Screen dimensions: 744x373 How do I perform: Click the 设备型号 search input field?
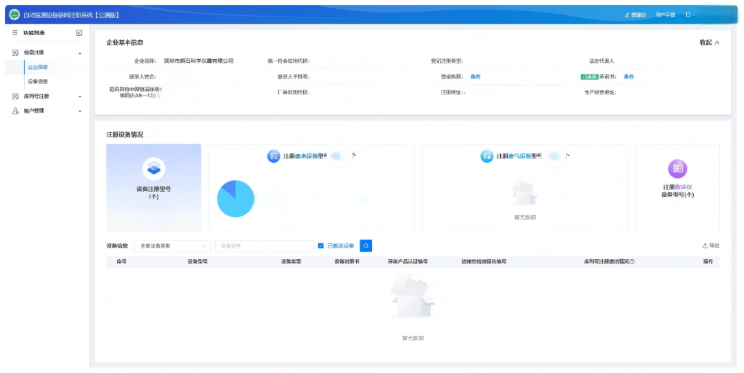pos(265,245)
